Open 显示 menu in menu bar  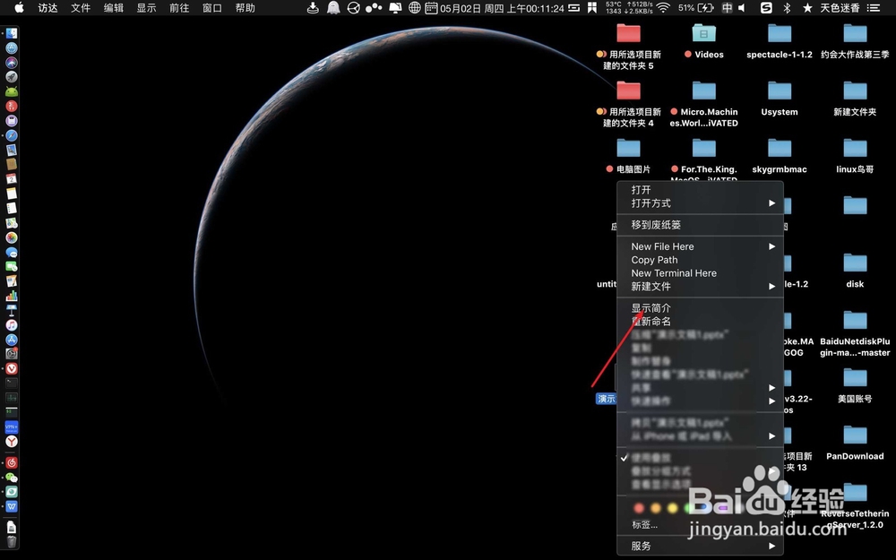coord(146,7)
